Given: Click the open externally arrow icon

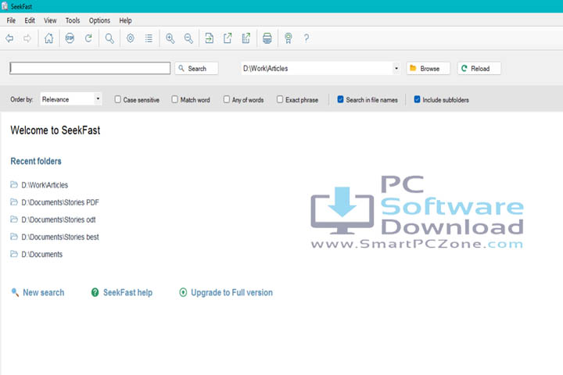Looking at the screenshot, I should click(228, 38).
